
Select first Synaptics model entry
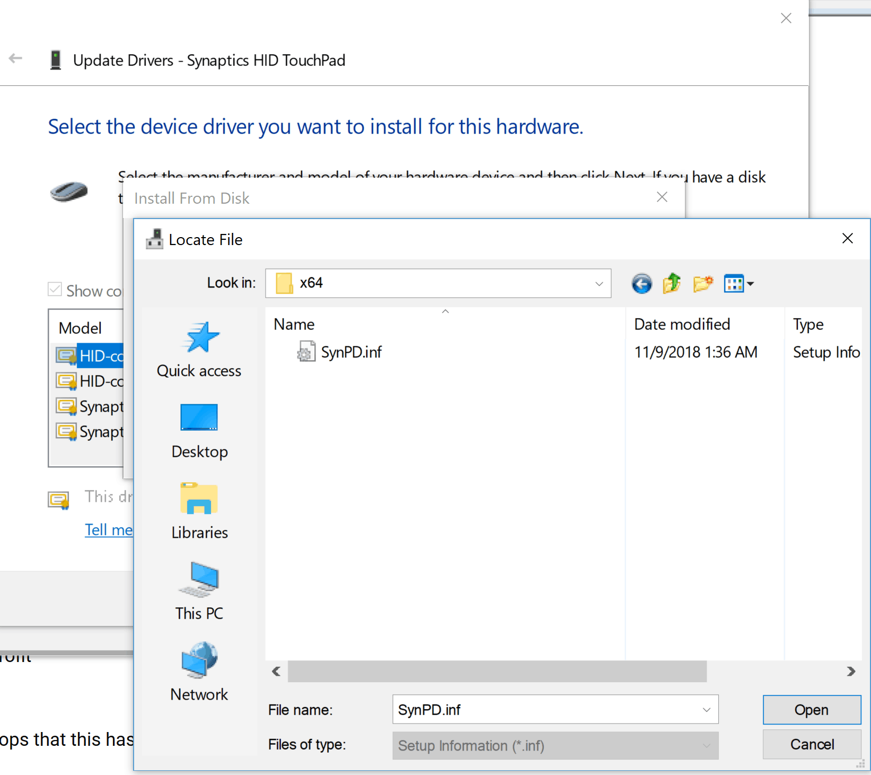(89, 406)
